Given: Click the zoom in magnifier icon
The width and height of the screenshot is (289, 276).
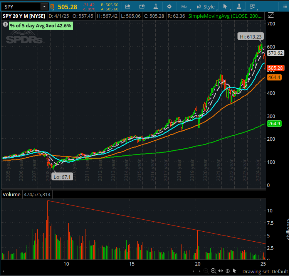Looking at the screenshot, I should coord(213,271).
